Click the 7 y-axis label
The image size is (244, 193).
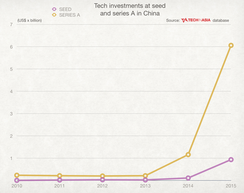[11, 24]
